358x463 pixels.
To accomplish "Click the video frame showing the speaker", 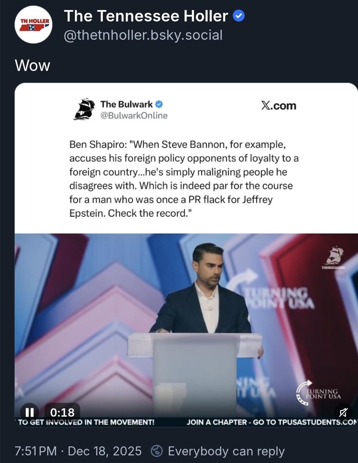I will 186,325.
